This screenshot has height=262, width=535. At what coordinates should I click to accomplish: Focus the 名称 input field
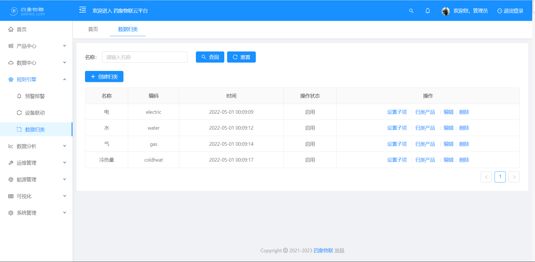click(x=145, y=57)
